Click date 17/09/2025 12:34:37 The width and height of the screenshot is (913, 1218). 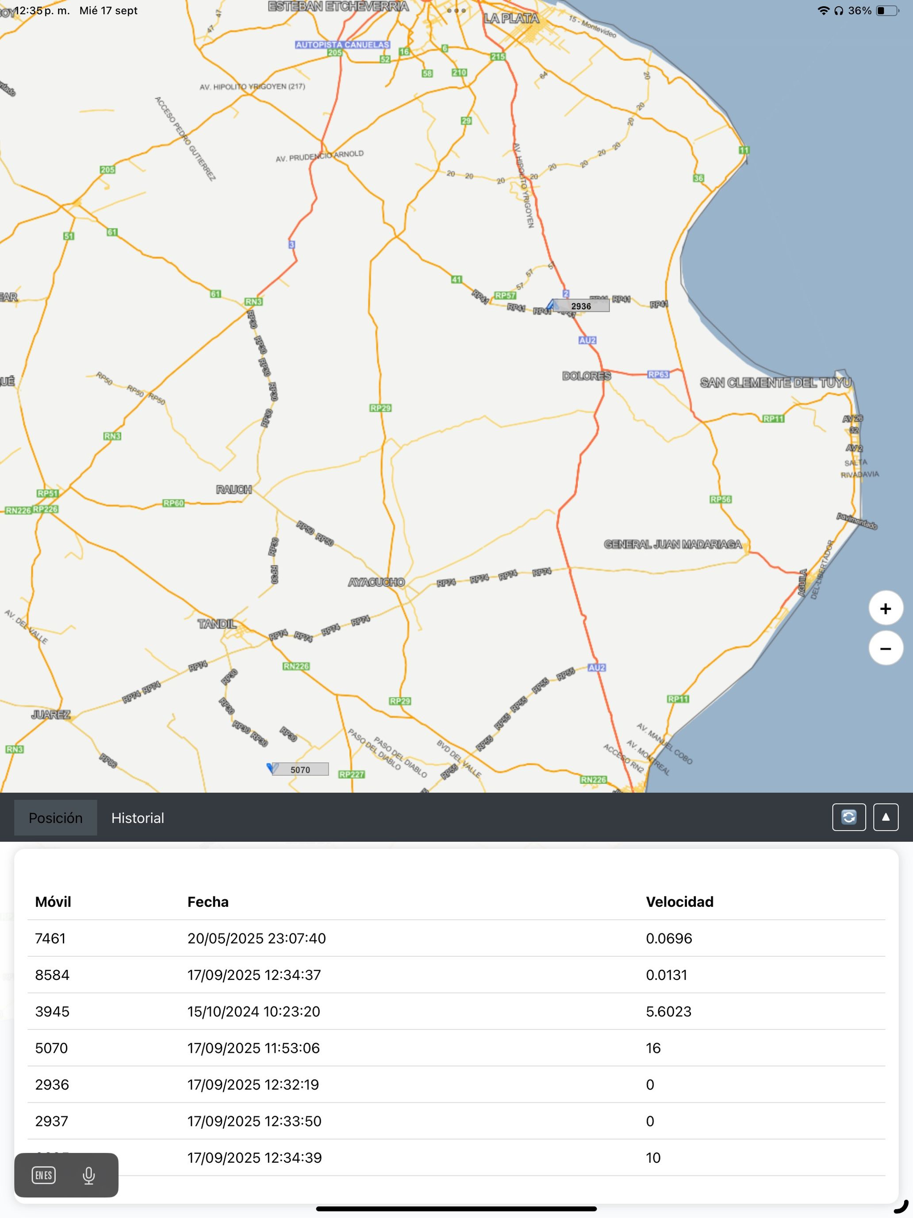pos(254,975)
